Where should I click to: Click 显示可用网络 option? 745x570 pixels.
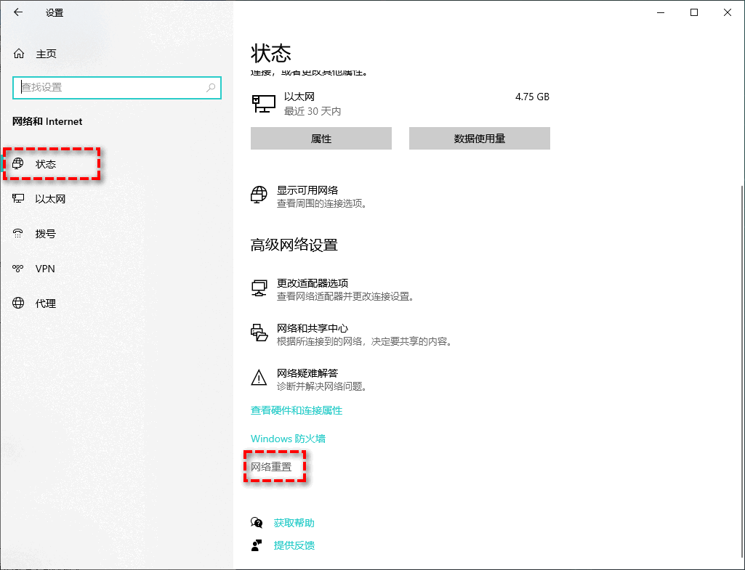307,190
